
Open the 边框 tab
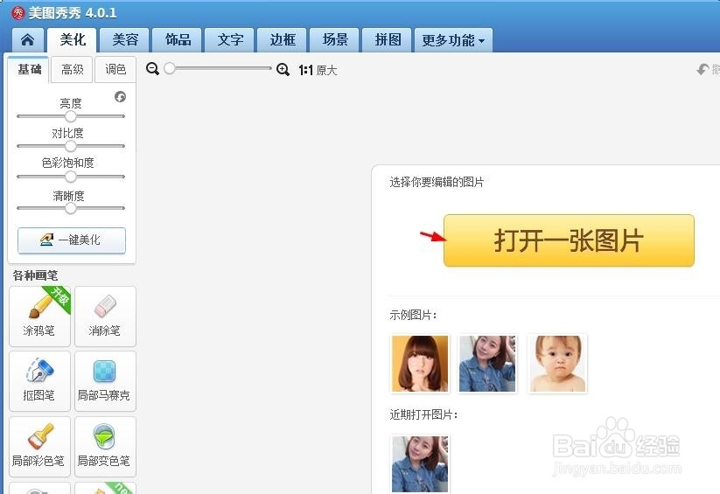[x=283, y=40]
